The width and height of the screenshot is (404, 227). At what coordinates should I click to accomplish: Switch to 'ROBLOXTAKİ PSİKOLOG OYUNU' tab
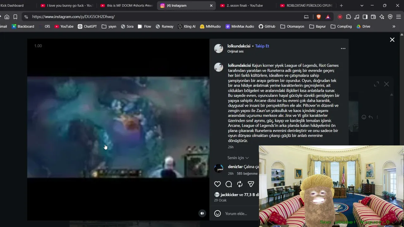pos(306,5)
